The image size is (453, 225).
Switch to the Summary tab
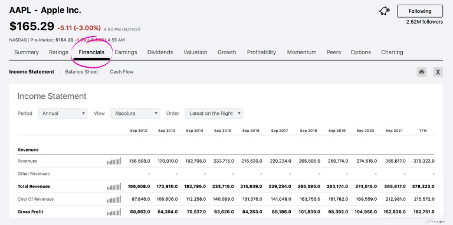pyautogui.click(x=27, y=52)
